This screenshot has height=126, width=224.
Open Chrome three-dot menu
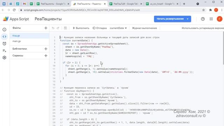[x=222, y=10]
